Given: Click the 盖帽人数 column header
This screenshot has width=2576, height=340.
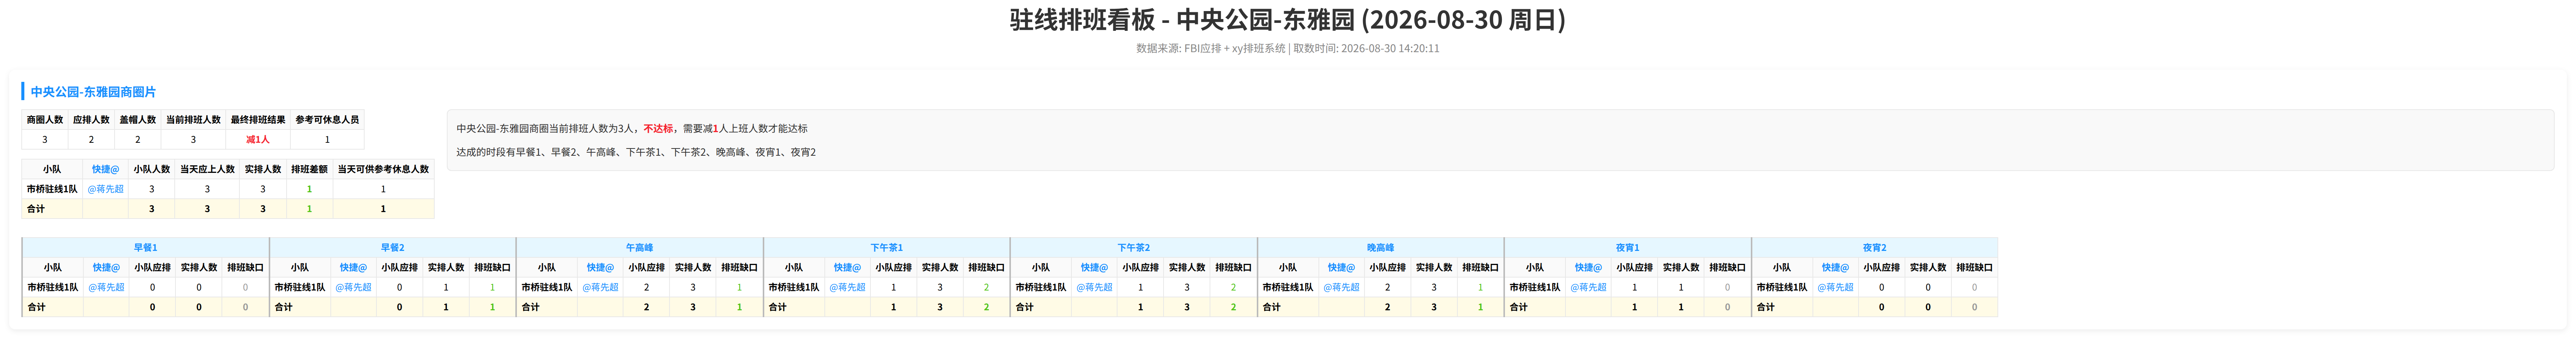Looking at the screenshot, I should click(x=138, y=120).
